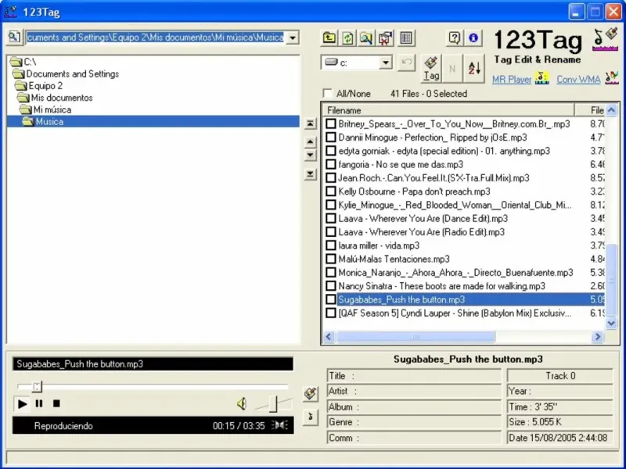The height and width of the screenshot is (469, 626).
Task: Click the blue info about icon
Action: coord(473,38)
